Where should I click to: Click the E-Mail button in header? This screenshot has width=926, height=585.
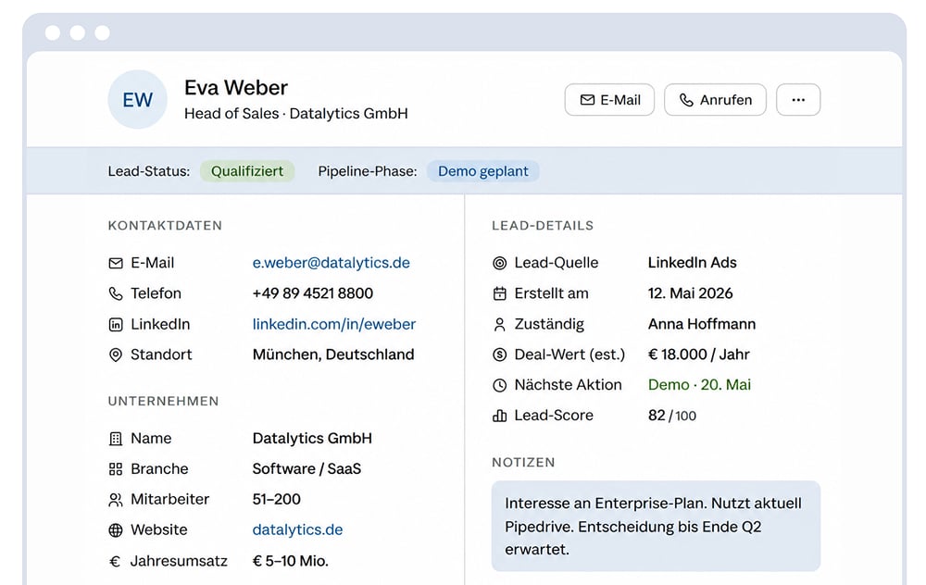609,100
